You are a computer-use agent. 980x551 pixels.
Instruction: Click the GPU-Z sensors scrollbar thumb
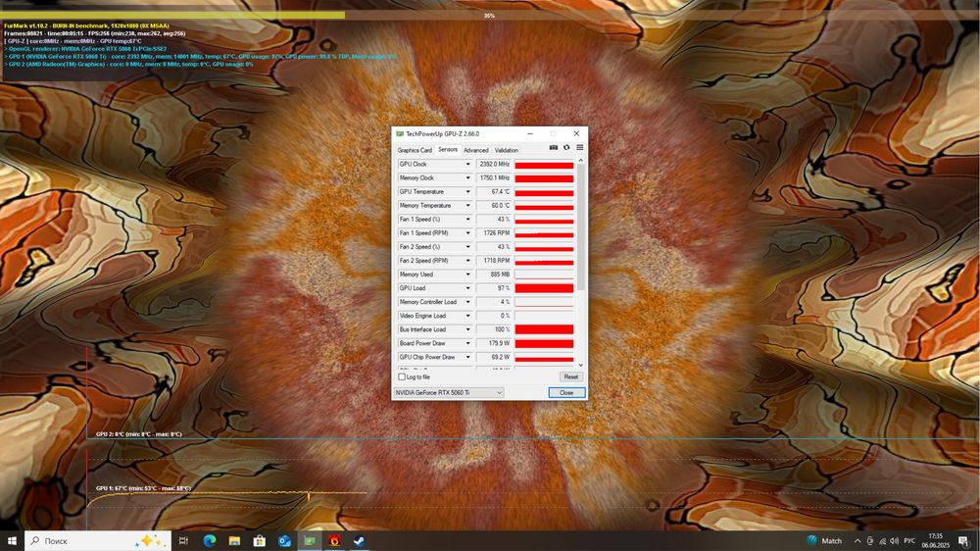(x=580, y=227)
